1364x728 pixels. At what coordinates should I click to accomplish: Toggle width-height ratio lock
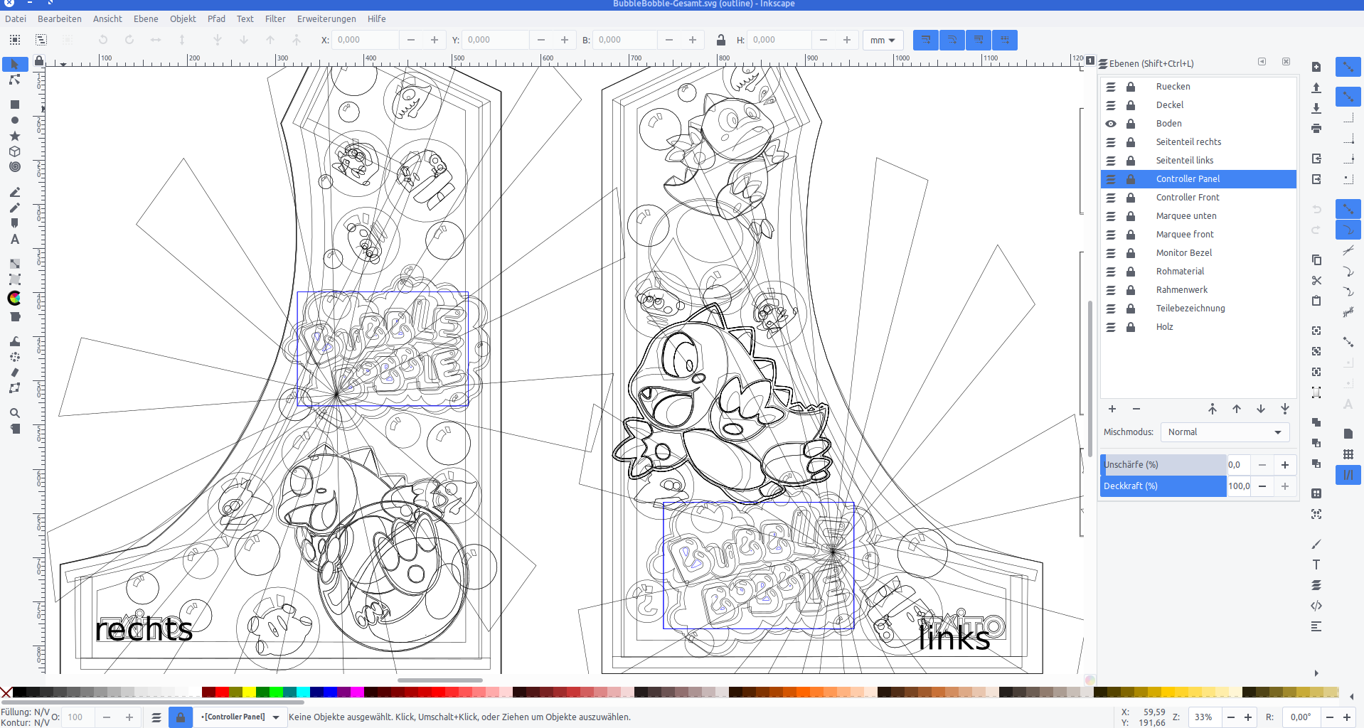tap(721, 40)
